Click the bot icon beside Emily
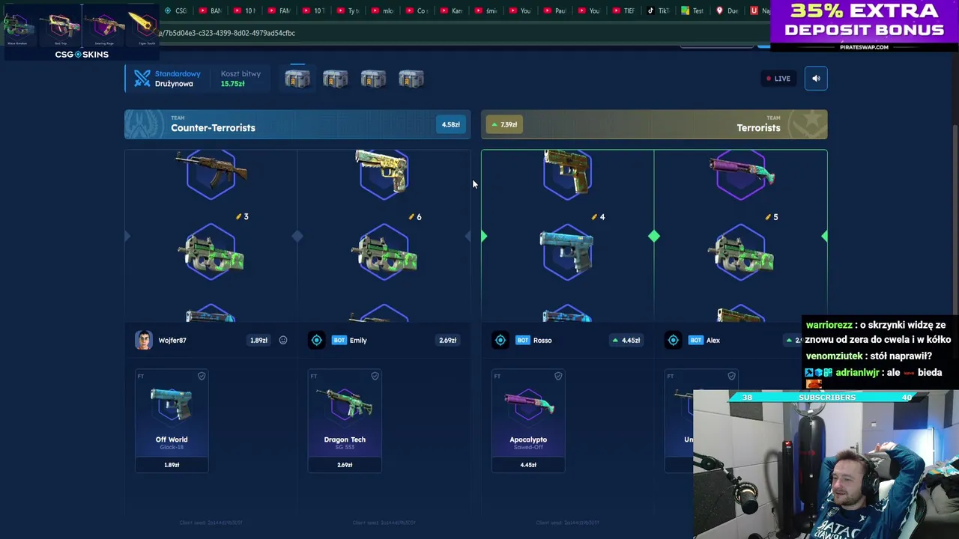 tap(316, 340)
